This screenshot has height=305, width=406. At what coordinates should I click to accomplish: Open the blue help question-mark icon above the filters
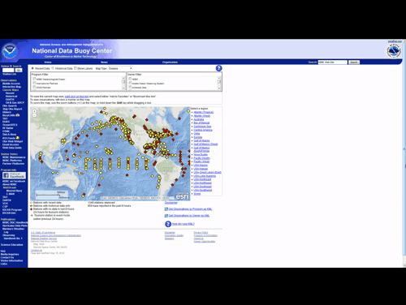(x=218, y=68)
